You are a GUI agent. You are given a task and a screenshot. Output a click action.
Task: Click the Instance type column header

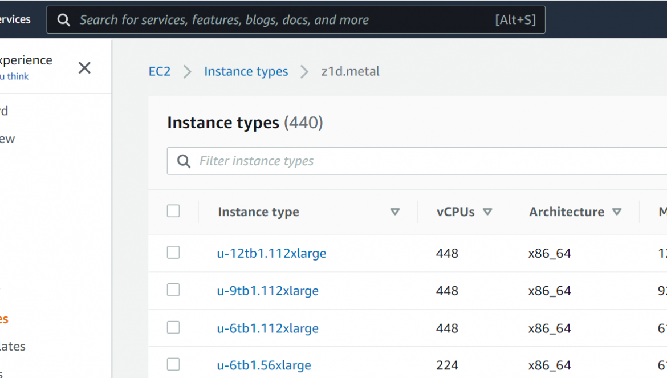point(258,212)
